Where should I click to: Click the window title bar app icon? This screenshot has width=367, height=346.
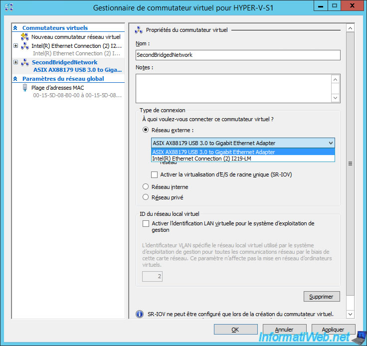(x=8, y=7)
